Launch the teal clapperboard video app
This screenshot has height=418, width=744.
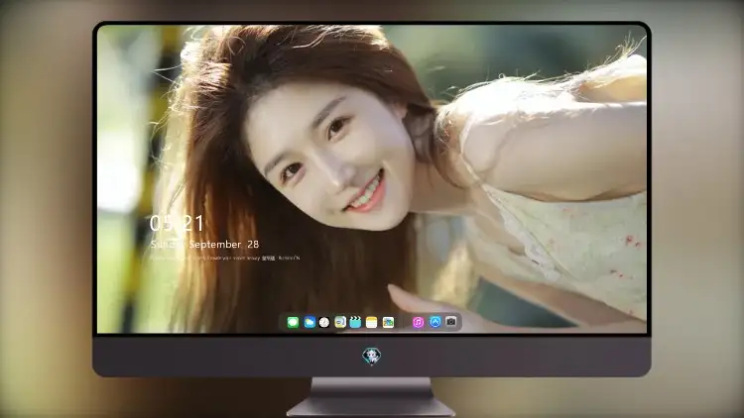[355, 322]
